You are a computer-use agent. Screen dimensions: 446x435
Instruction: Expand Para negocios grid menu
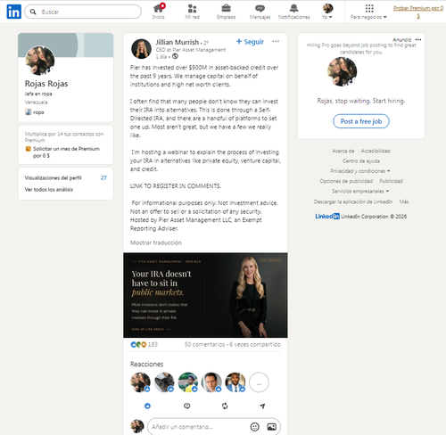[368, 12]
